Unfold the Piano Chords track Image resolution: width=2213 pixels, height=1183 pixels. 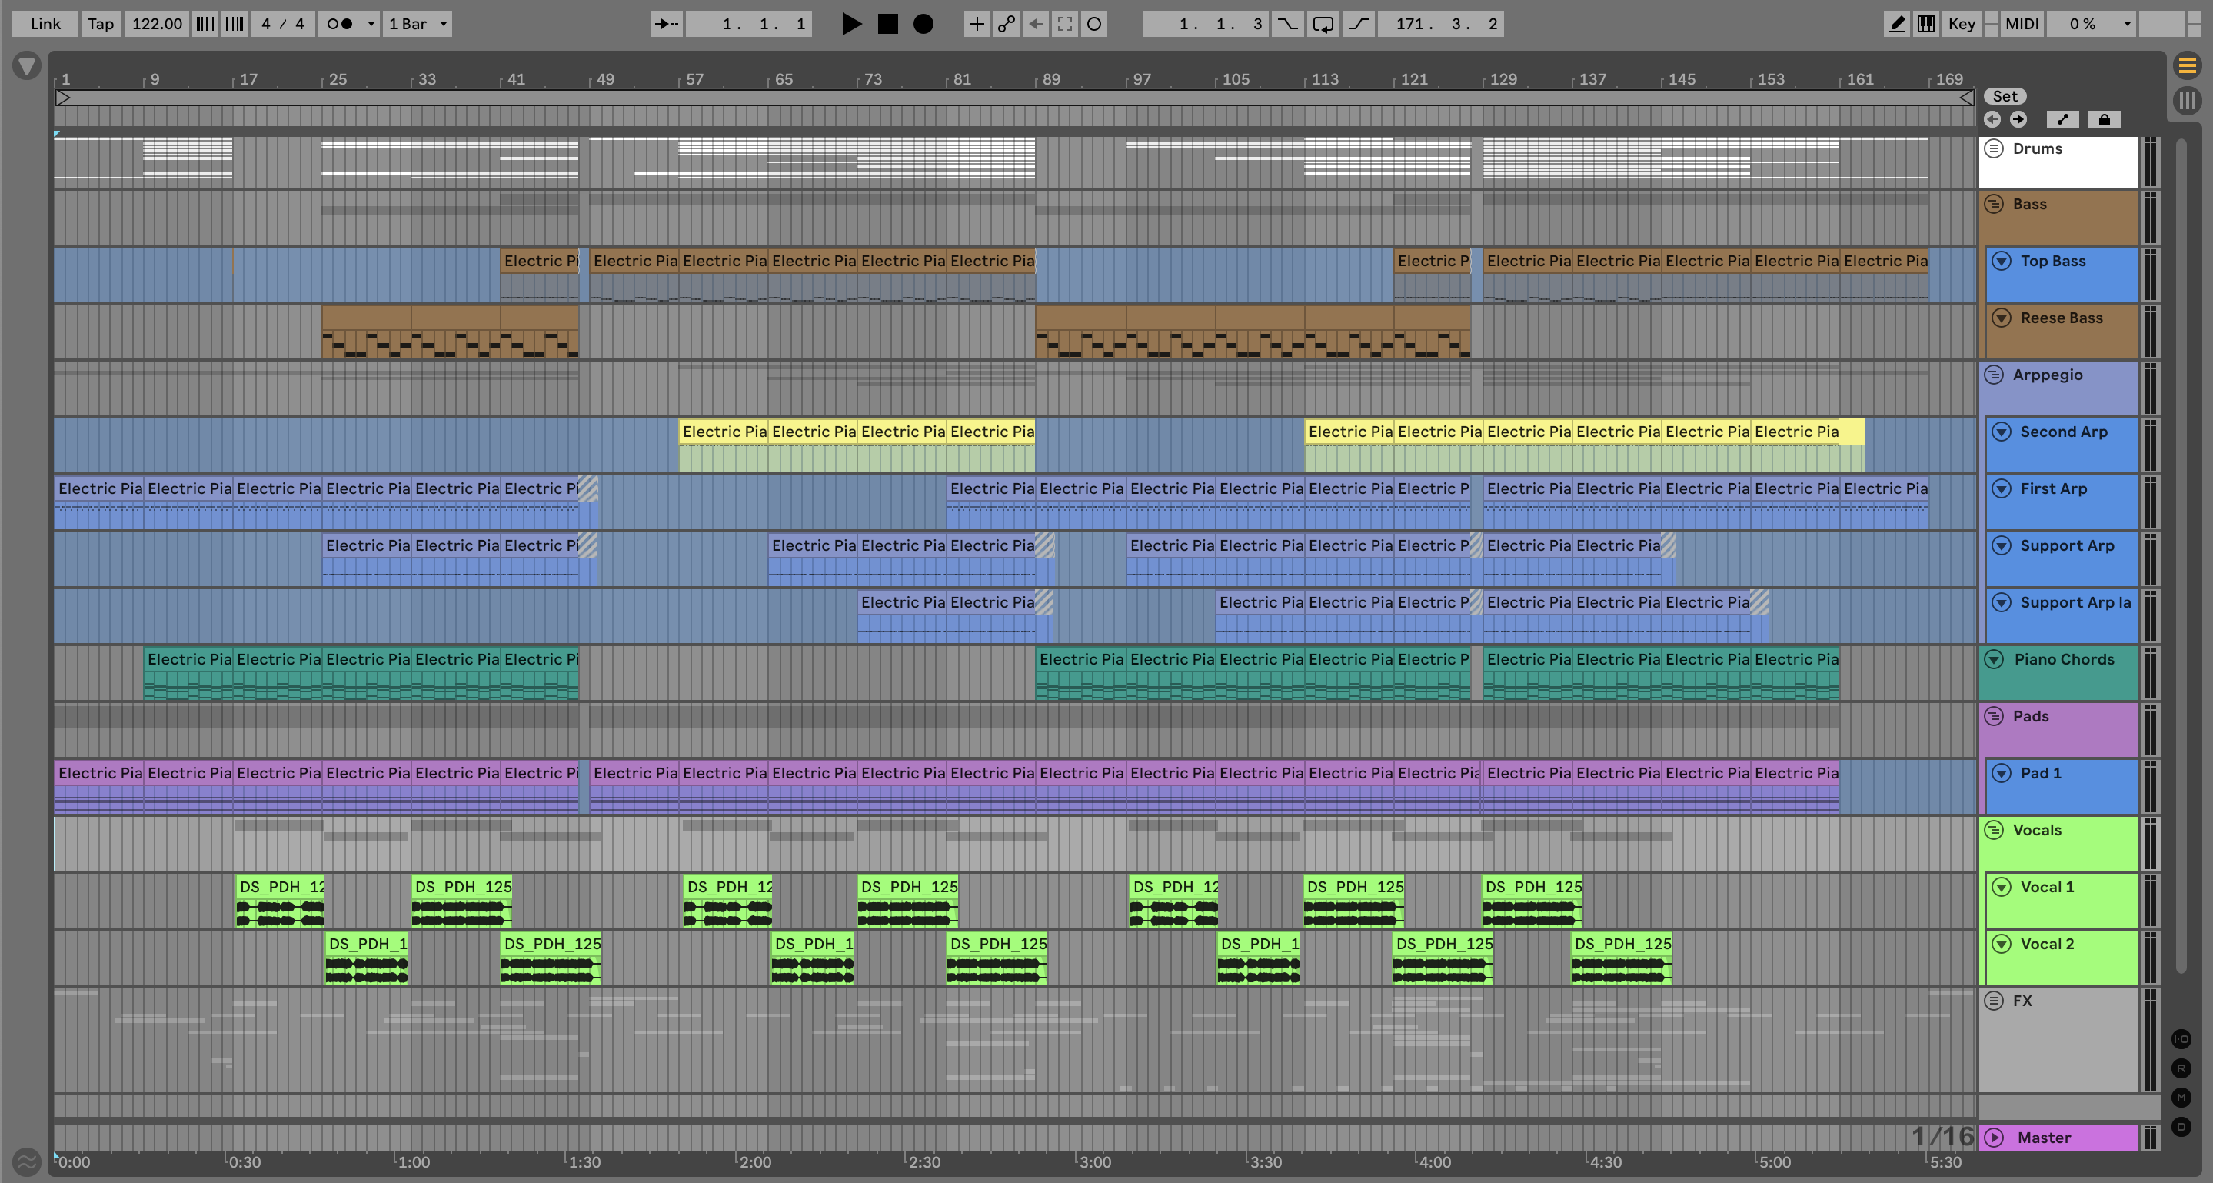(1994, 659)
